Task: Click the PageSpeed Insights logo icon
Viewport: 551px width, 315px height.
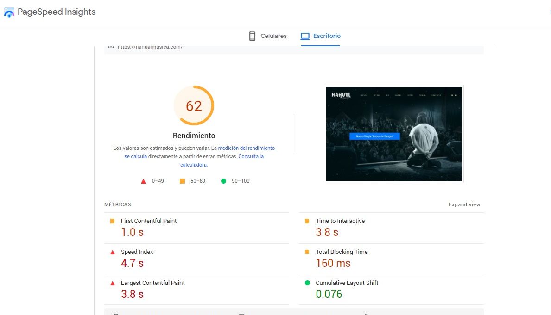Action: 9,12
